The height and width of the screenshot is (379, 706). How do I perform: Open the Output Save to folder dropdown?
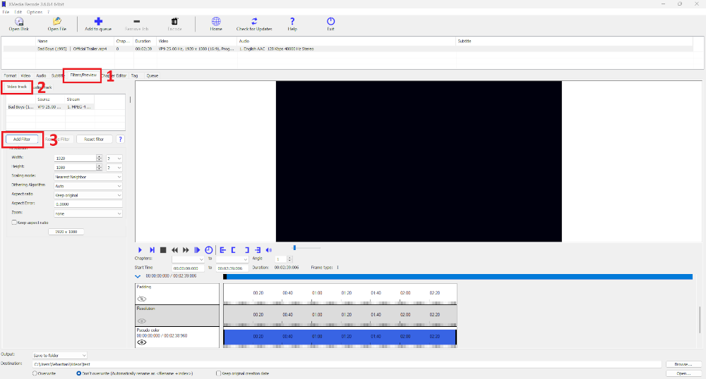59,355
